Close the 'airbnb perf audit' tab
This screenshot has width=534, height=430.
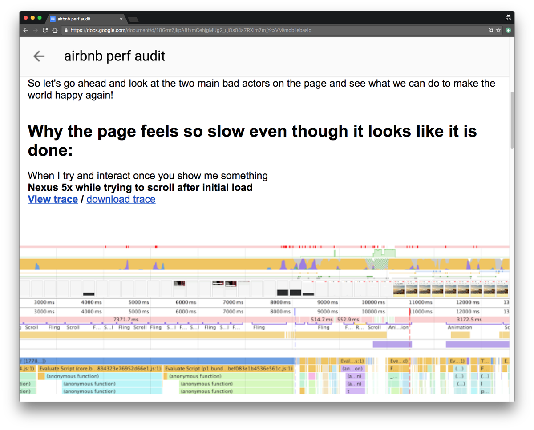click(x=121, y=19)
